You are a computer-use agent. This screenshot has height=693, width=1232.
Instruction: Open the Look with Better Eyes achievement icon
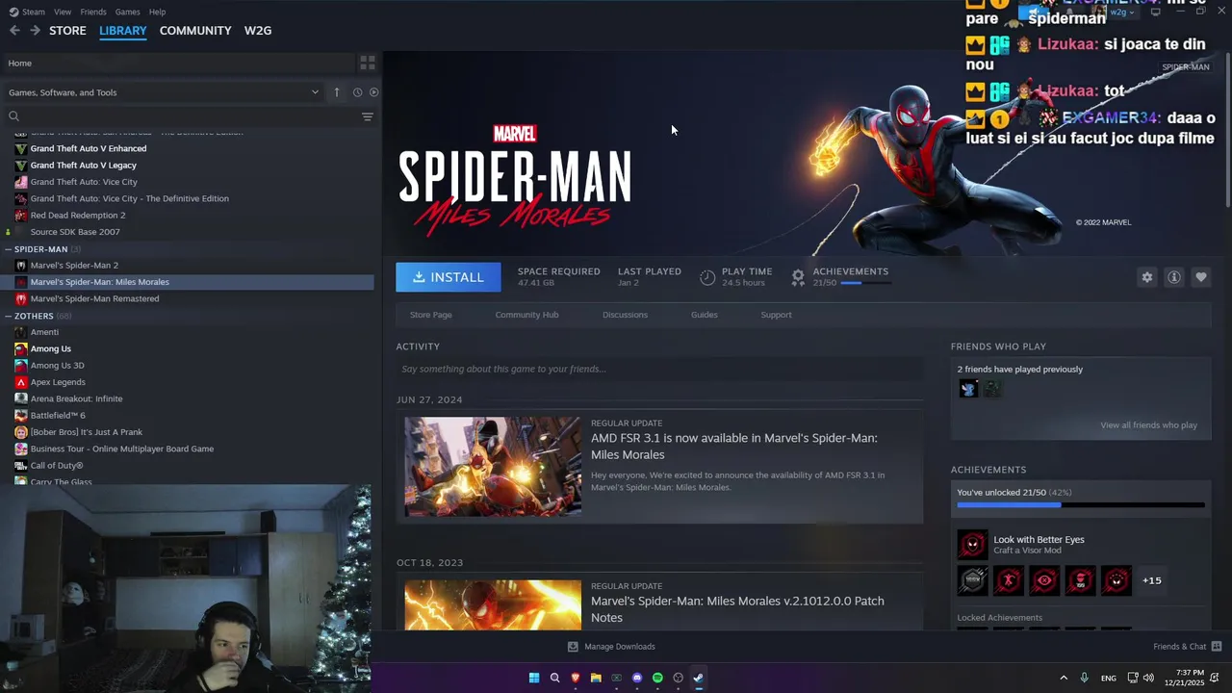(x=972, y=545)
